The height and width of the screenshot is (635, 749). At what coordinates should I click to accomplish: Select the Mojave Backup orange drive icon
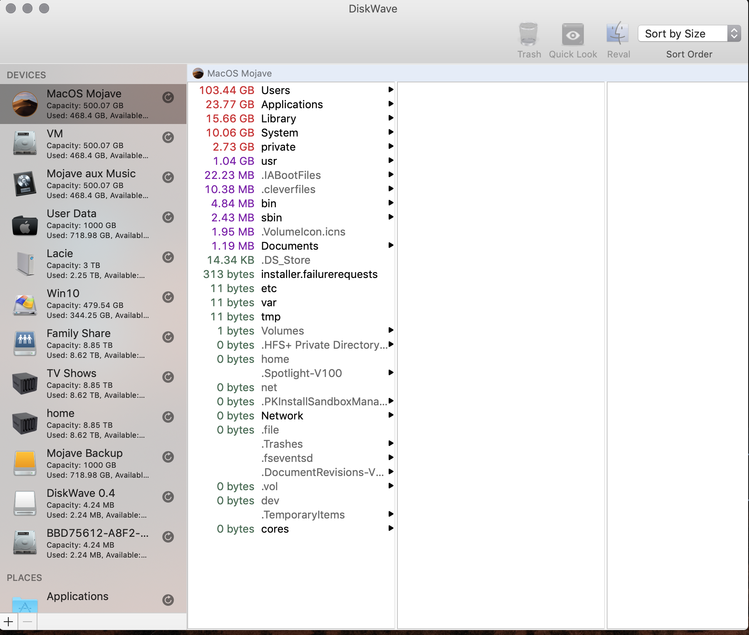click(x=25, y=463)
